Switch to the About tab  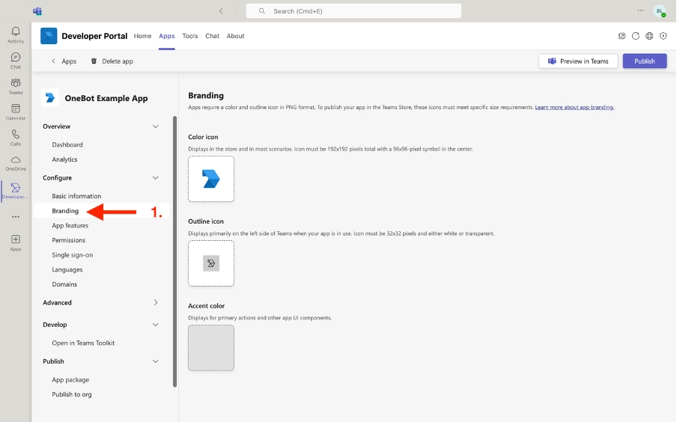(x=235, y=36)
